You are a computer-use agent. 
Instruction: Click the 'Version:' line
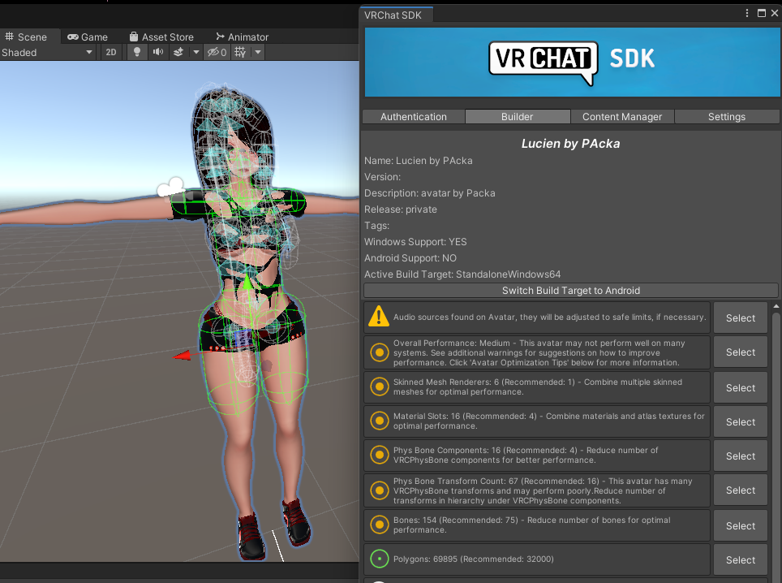pyautogui.click(x=383, y=177)
